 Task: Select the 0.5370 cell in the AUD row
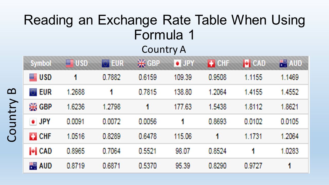(x=147, y=166)
